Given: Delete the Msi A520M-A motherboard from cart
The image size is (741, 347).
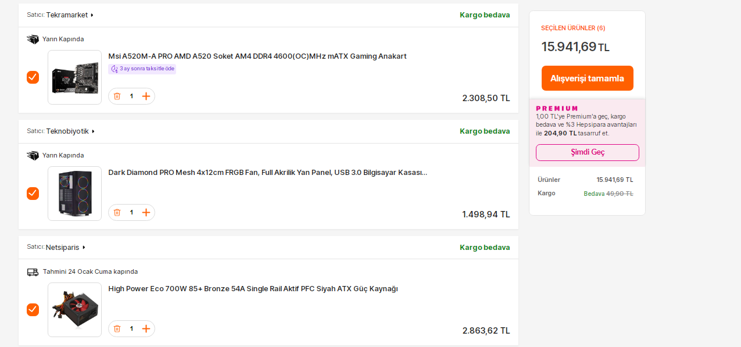Looking at the screenshot, I should tap(117, 96).
